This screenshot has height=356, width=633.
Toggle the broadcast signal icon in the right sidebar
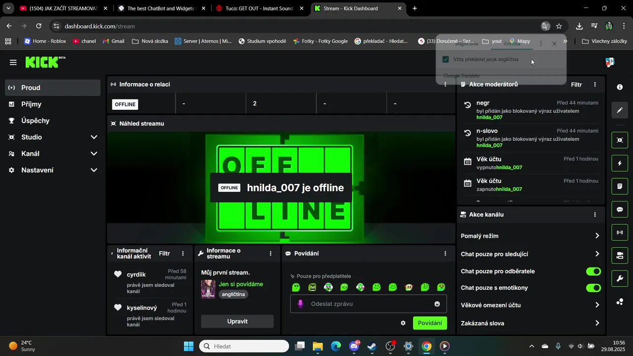[x=620, y=232]
